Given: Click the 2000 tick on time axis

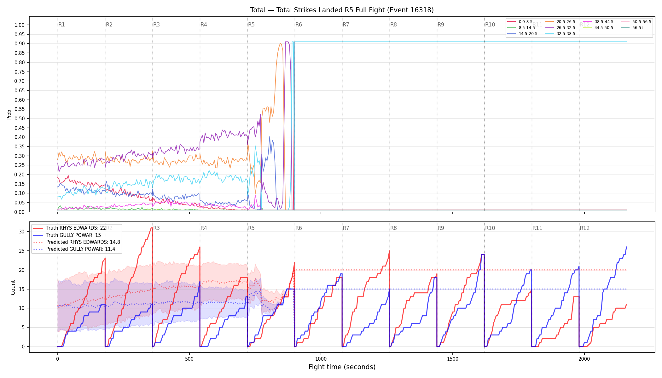Looking at the screenshot, I should point(584,359).
